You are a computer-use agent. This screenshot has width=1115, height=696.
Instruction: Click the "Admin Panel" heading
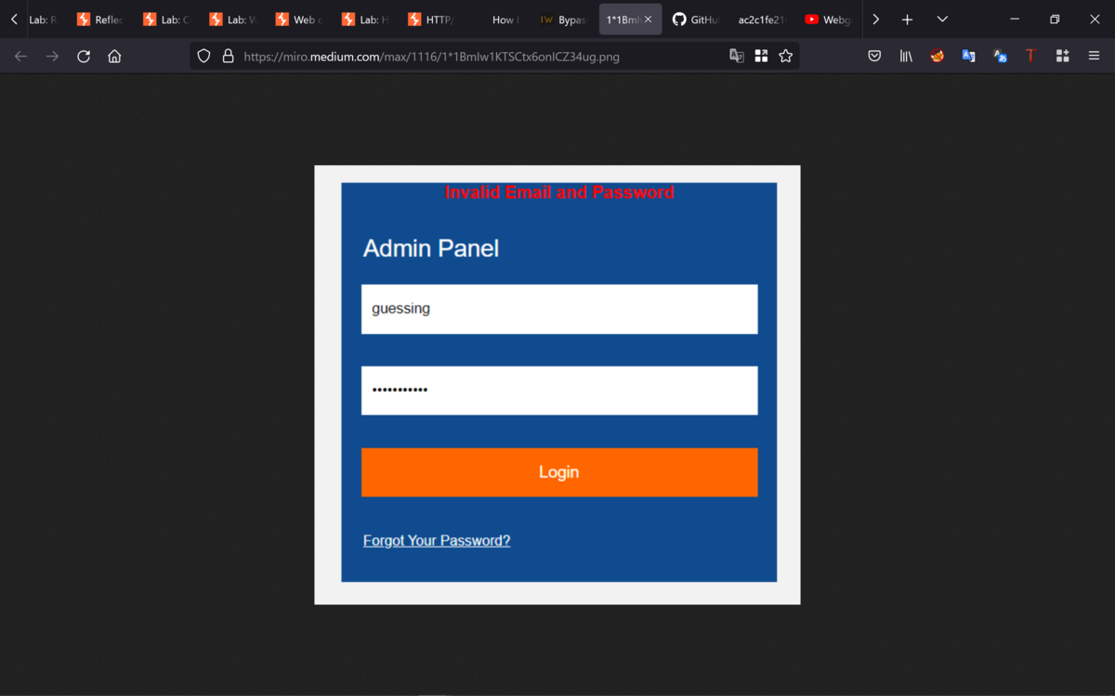431,249
